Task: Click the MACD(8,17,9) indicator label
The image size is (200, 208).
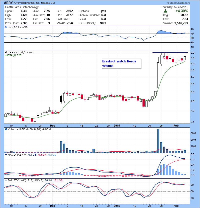Action: pos(17,155)
